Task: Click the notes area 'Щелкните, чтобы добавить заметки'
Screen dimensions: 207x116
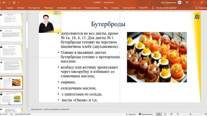Action: click(x=50, y=109)
